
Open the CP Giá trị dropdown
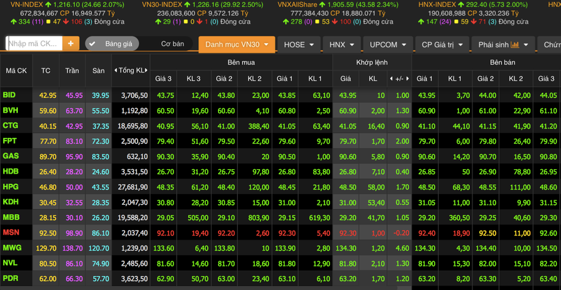[x=442, y=45]
